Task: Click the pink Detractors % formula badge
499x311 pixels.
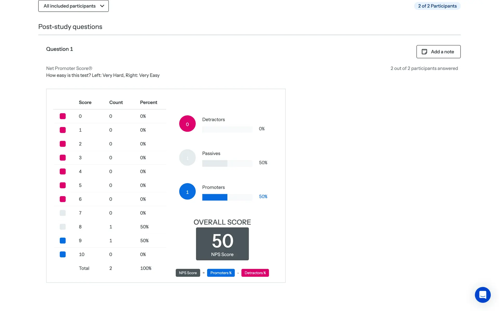Action: pos(255,273)
